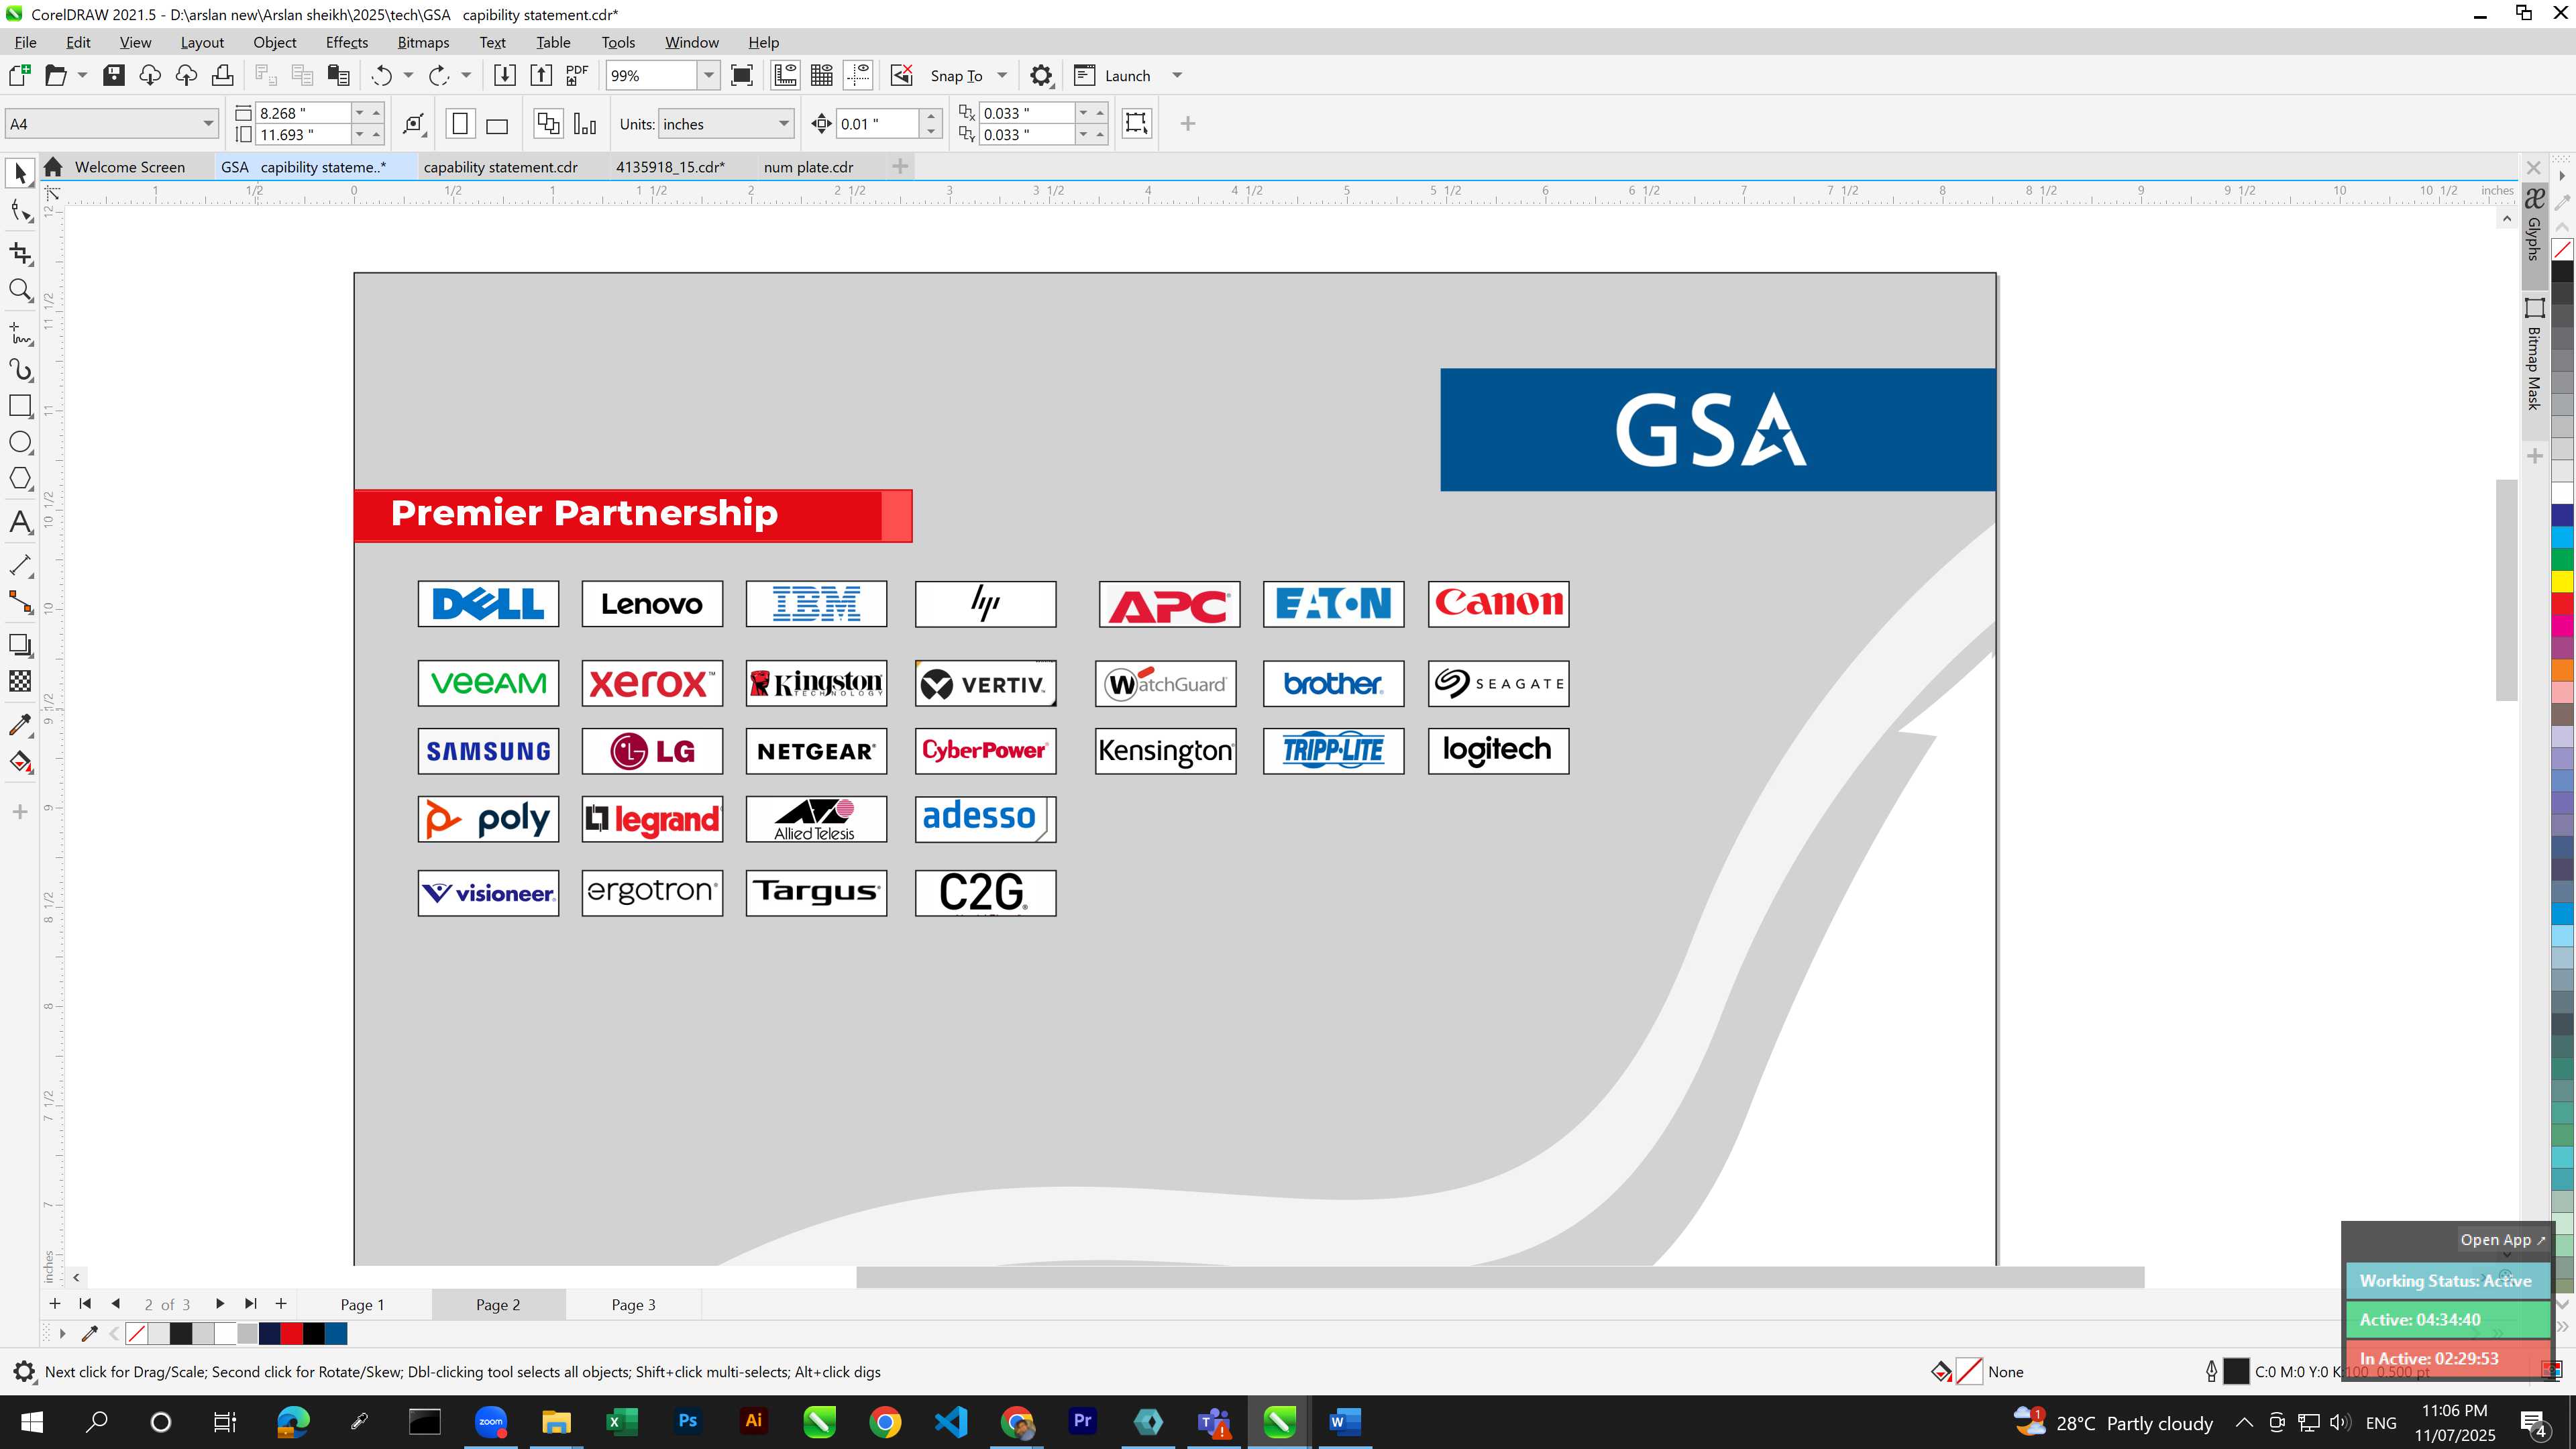2576x1449 pixels.
Task: Expand the Snap To dropdown
Action: tap(1001, 76)
